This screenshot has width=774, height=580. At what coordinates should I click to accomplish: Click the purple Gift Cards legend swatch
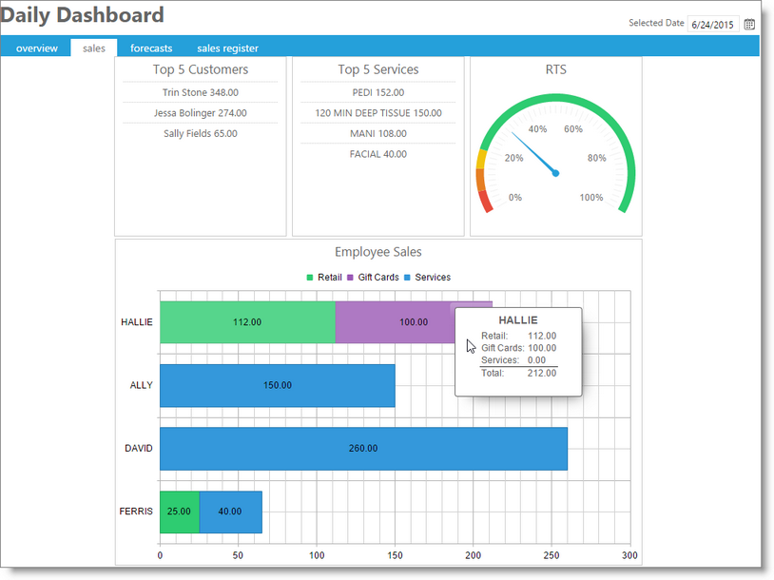(x=351, y=278)
